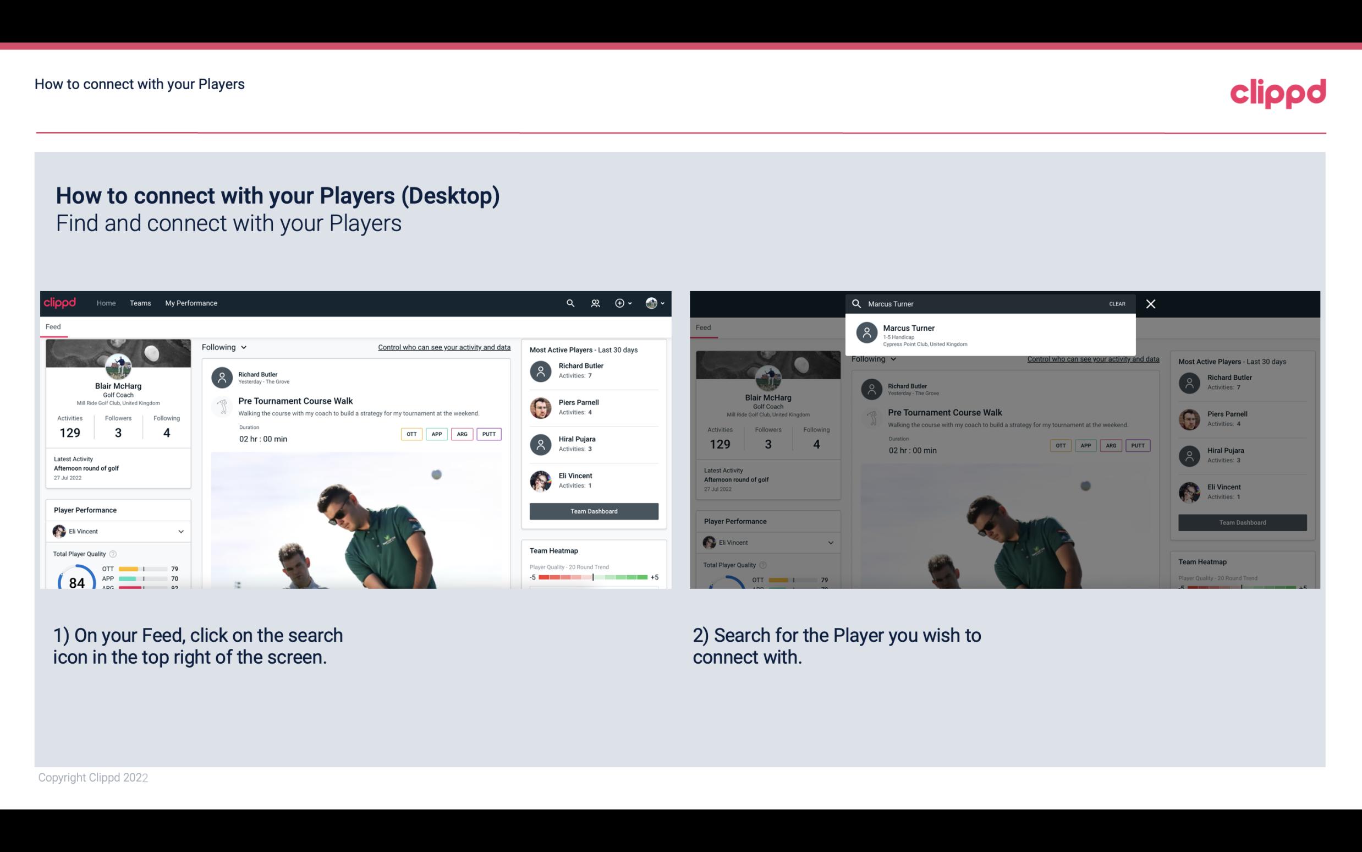Click the OTT performance tag icon
This screenshot has width=1362, height=852.
pos(411,434)
